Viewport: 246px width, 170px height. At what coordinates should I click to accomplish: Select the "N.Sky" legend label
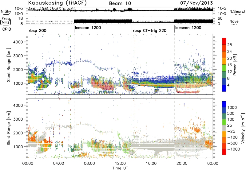[6, 12]
